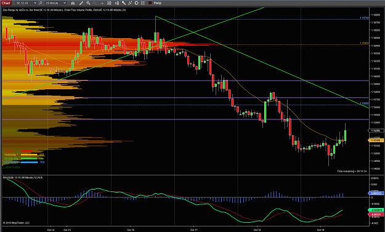Click the Oct 15 date label
385x232 pixels.
[67, 230]
